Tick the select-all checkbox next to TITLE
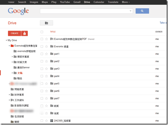 click(42, 32)
